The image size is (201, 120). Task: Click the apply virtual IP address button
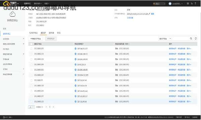pyautogui.click(x=36, y=39)
